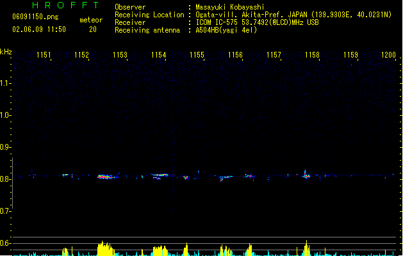Viewport: 403px width, 256px height.
Task: Click the 0.7 kHz frequency axis label
Action: click(x=4, y=211)
